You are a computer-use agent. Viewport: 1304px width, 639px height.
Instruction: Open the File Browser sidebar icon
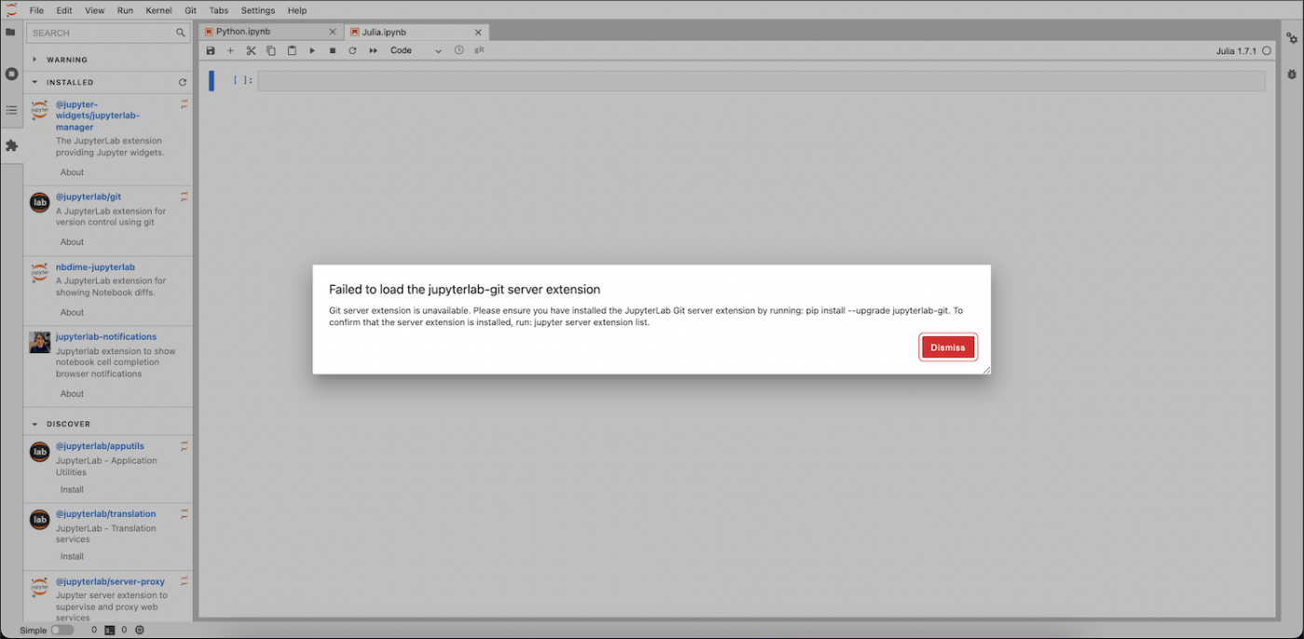point(11,32)
